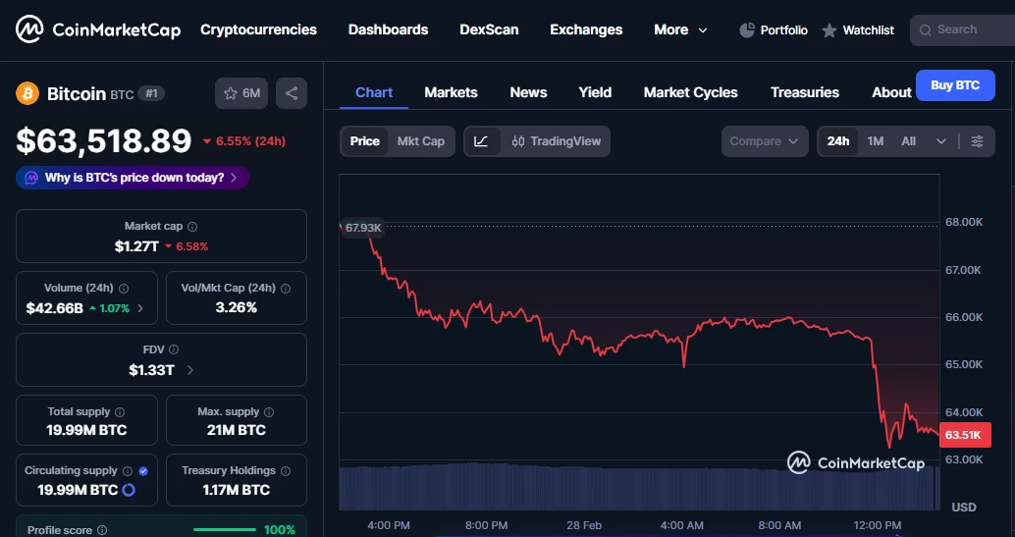Viewport: 1015px width, 537px height.
Task: Click the verified circulating supply badge
Action: (x=143, y=471)
